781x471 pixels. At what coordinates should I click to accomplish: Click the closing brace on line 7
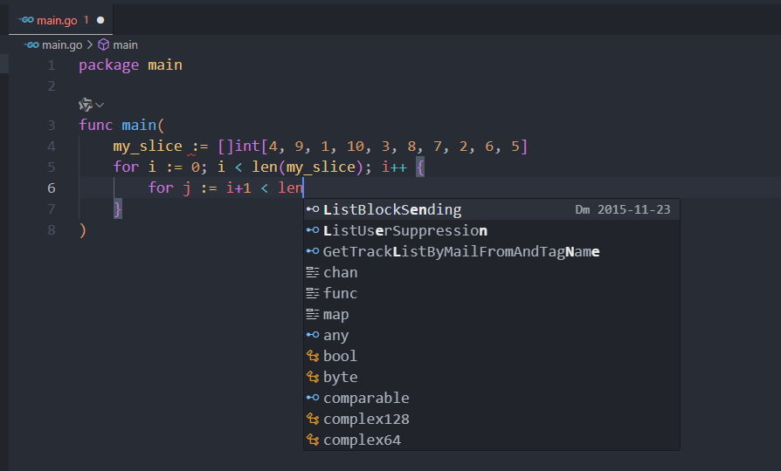(118, 208)
